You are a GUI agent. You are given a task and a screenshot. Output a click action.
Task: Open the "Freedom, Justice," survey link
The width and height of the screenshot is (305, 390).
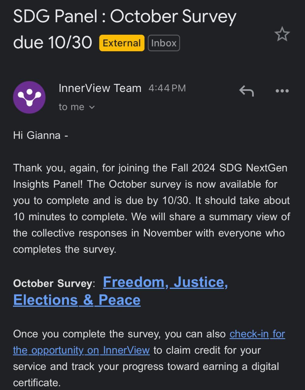point(165,282)
